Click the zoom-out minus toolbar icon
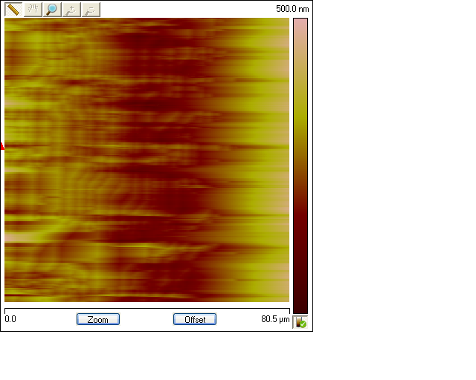The width and height of the screenshot is (476, 380). 91,10
